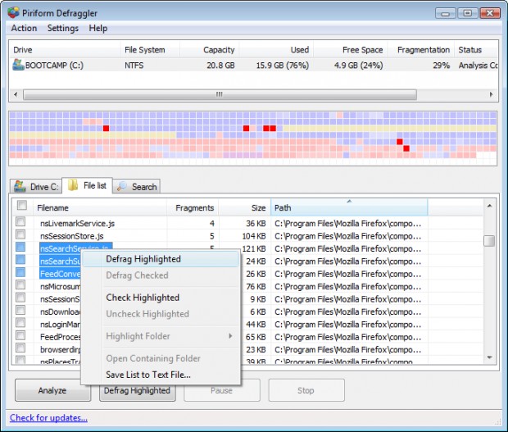The width and height of the screenshot is (508, 432).
Task: Check the nsSessionStore.js checkbox
Action: point(20,234)
